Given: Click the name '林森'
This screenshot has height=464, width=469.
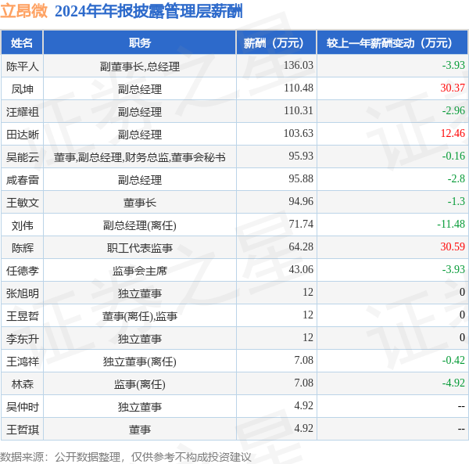Looking at the screenshot, I should 23,384.
